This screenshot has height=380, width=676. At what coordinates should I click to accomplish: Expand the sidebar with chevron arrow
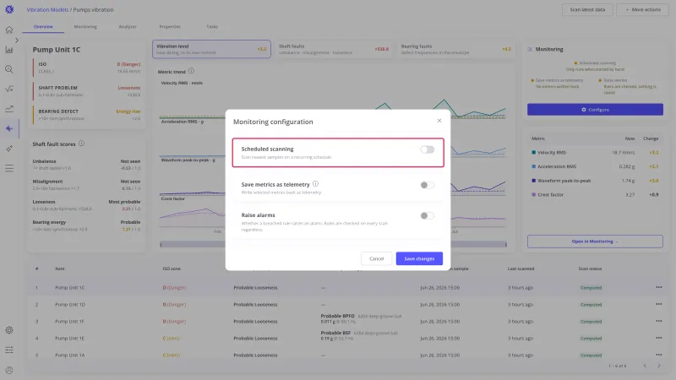pos(17,40)
